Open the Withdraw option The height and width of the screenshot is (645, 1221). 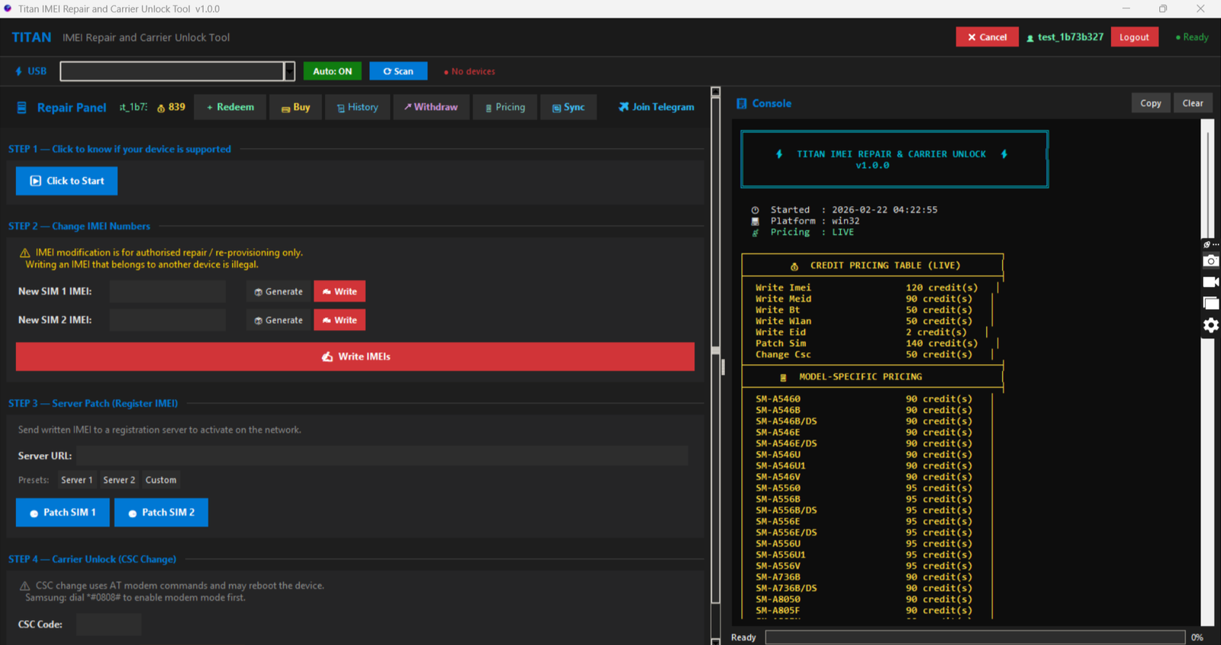pyautogui.click(x=431, y=108)
